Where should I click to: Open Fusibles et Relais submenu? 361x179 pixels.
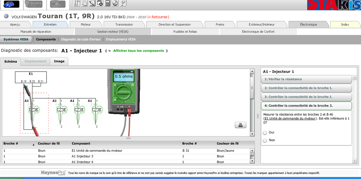tap(185, 32)
